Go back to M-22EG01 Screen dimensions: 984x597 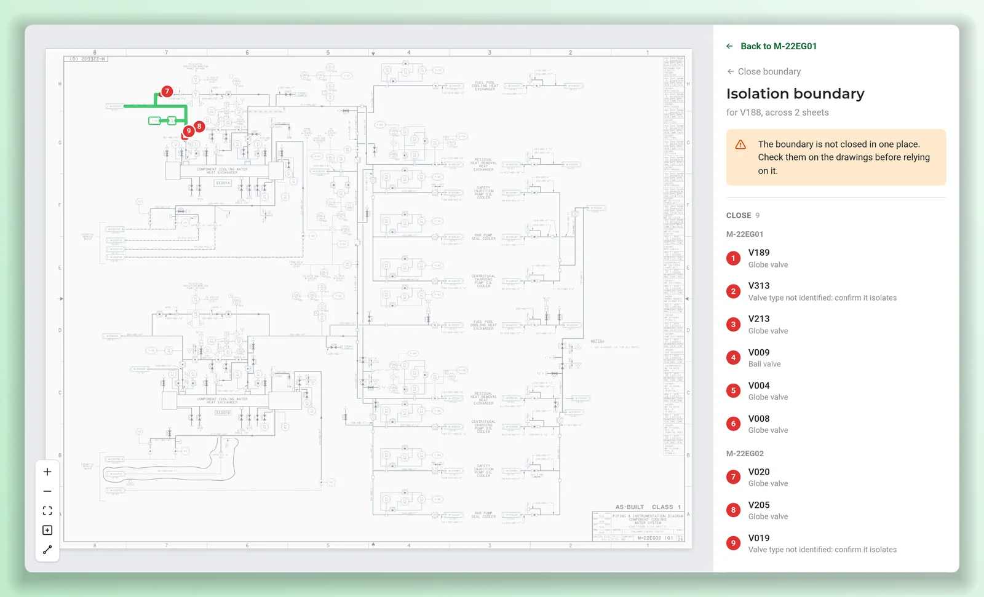click(x=772, y=46)
